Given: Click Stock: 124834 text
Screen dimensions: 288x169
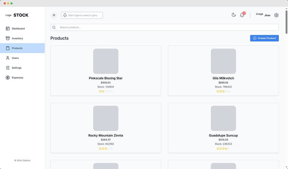Looking at the screenshot, I should (x=106, y=87).
